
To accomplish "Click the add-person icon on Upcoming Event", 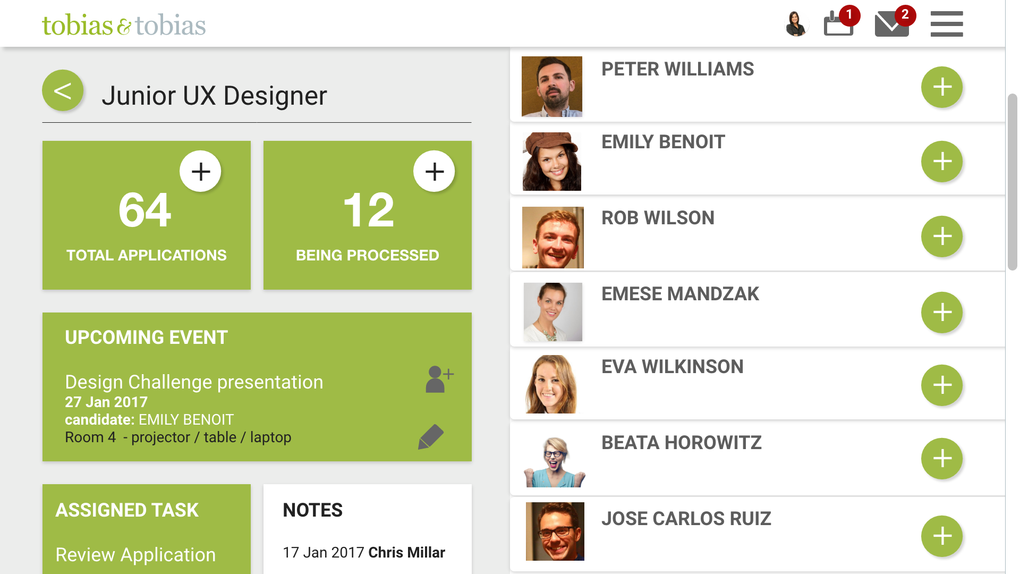I will (x=439, y=379).
